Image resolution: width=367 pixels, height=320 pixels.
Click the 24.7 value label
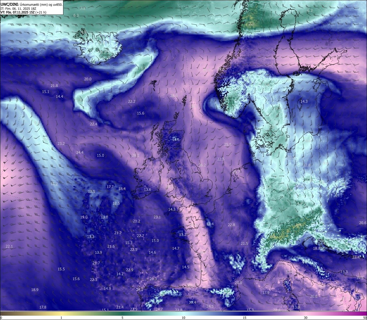pyautogui.click(x=159, y=309)
